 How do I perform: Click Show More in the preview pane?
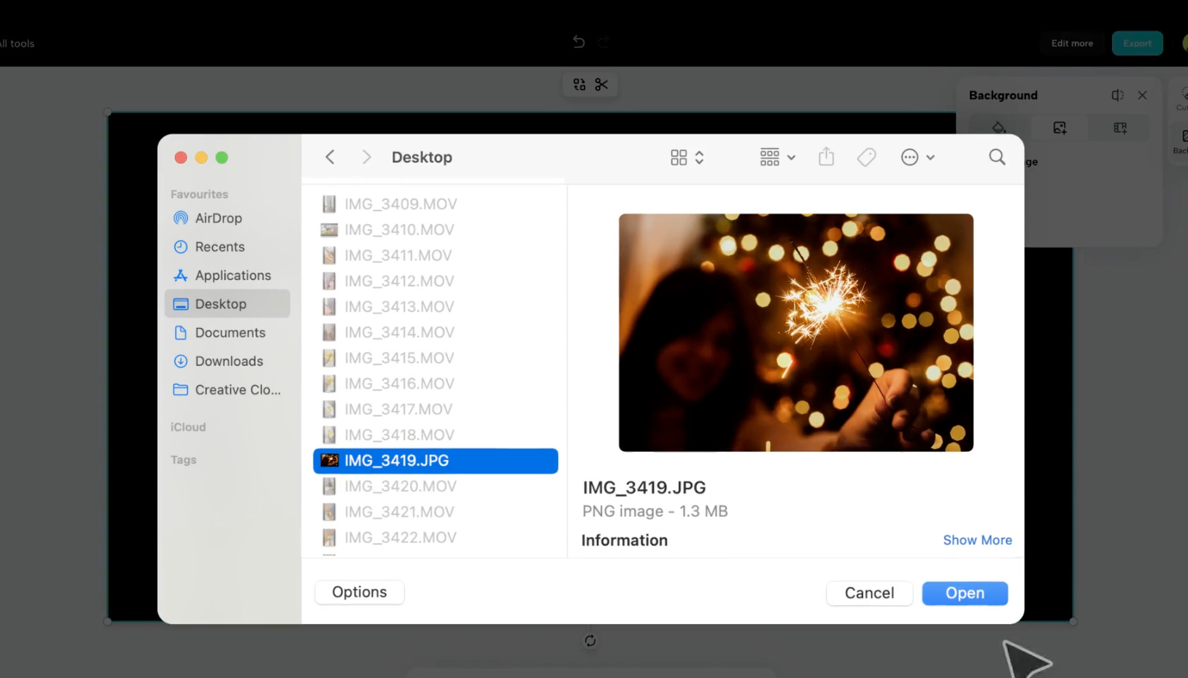(x=977, y=540)
